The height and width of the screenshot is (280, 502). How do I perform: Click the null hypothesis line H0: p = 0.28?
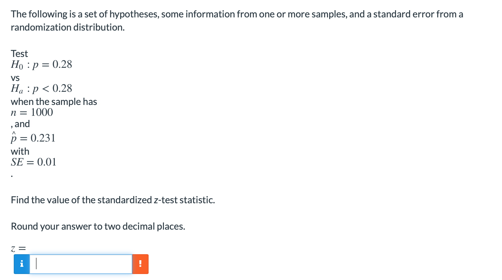41,64
